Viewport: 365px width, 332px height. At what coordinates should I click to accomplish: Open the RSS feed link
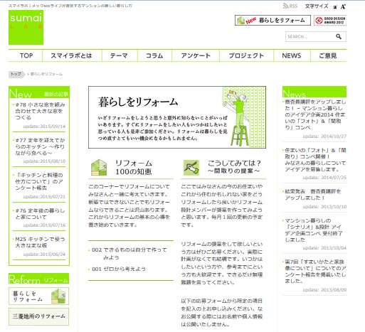290,6
